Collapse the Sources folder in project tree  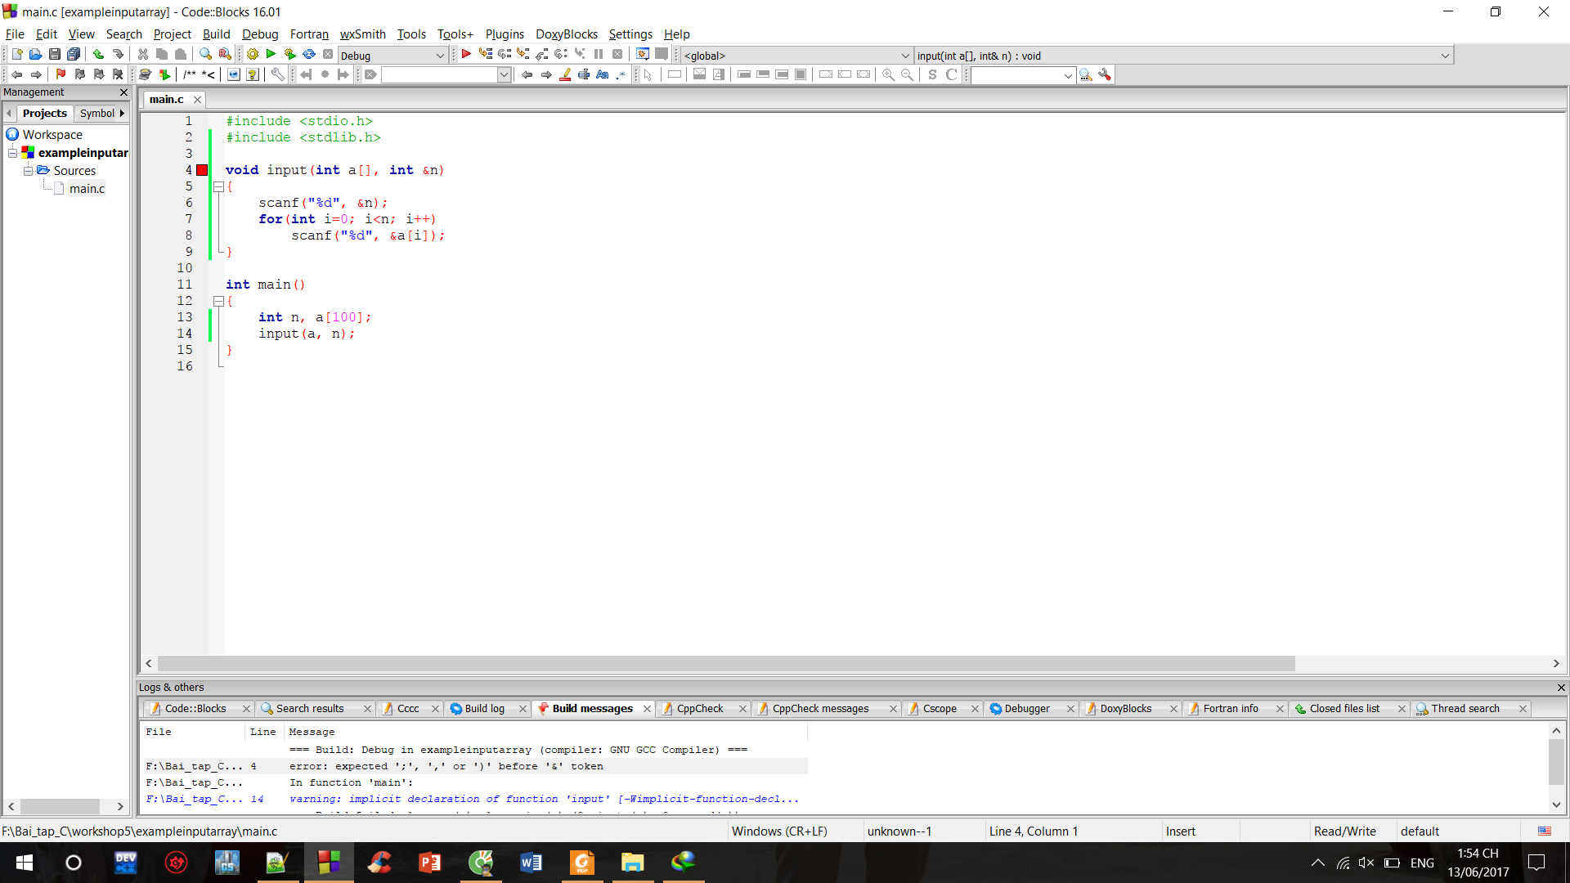click(28, 171)
